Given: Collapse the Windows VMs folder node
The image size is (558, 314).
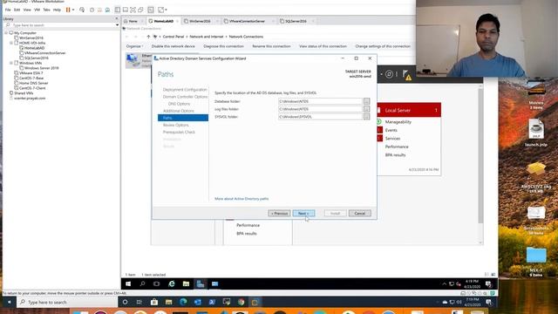Looking at the screenshot, I should tap(11, 63).
